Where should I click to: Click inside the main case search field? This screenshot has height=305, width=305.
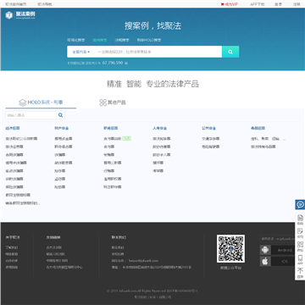click(x=158, y=52)
